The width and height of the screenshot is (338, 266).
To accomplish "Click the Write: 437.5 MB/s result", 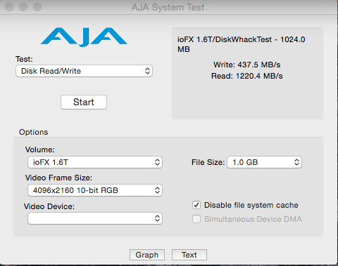I will coord(247,65).
